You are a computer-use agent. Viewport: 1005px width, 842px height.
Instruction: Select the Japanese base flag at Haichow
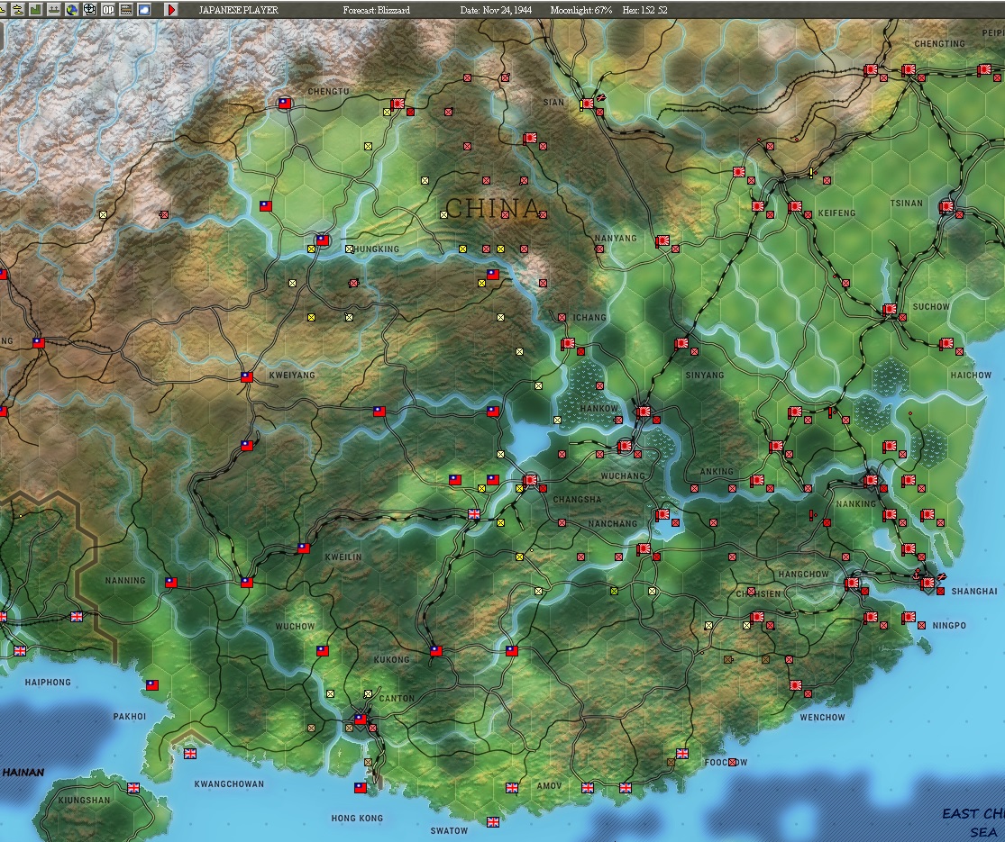tap(946, 343)
